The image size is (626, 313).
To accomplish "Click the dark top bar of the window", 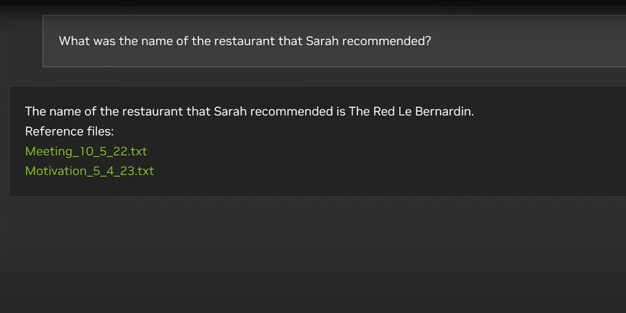I will click(313, 3).
